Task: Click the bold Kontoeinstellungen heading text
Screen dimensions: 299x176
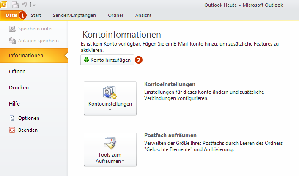Action: click(x=170, y=84)
